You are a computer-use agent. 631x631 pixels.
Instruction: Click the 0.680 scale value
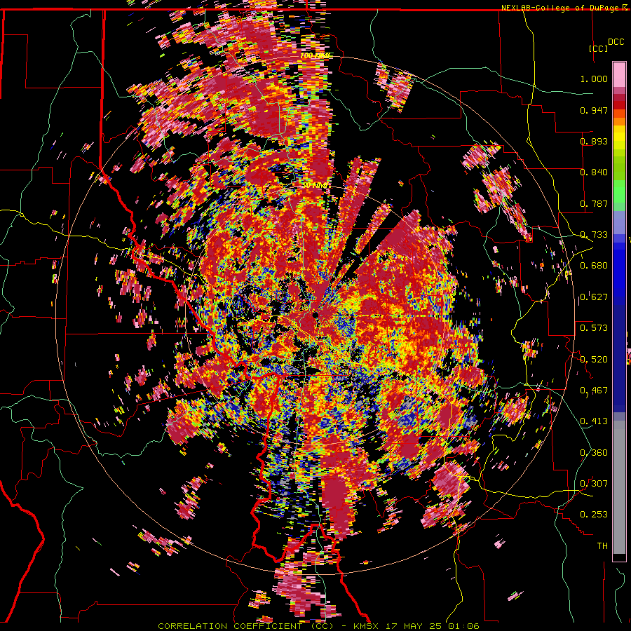pyautogui.click(x=594, y=266)
